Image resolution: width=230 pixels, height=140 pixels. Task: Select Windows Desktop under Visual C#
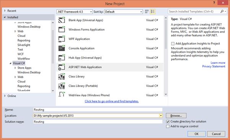[29, 72]
